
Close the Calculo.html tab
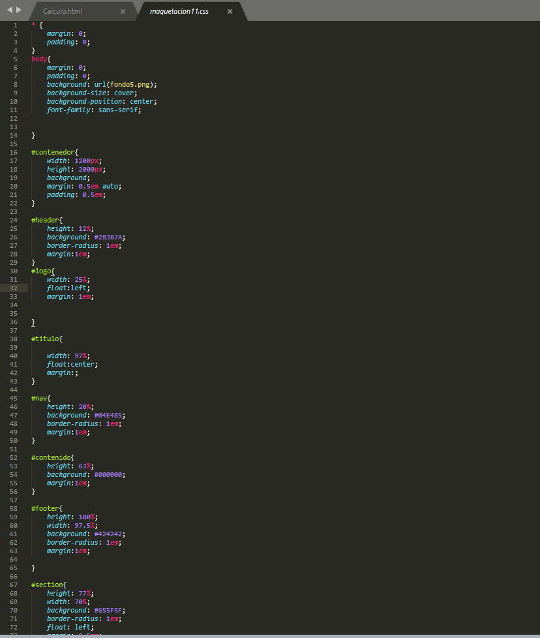[x=123, y=12]
